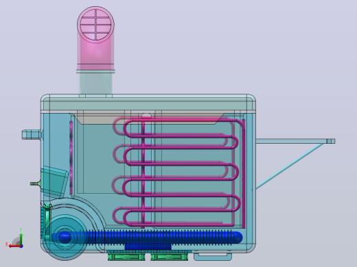Select the translucent collar below the pink duct

[95, 84]
